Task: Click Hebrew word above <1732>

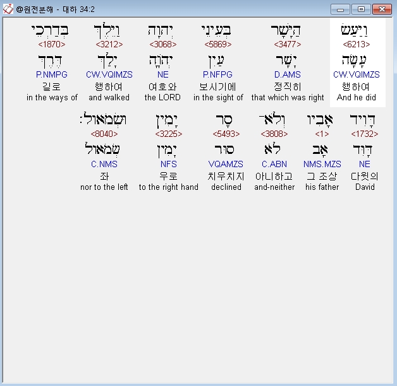Action: point(363,120)
